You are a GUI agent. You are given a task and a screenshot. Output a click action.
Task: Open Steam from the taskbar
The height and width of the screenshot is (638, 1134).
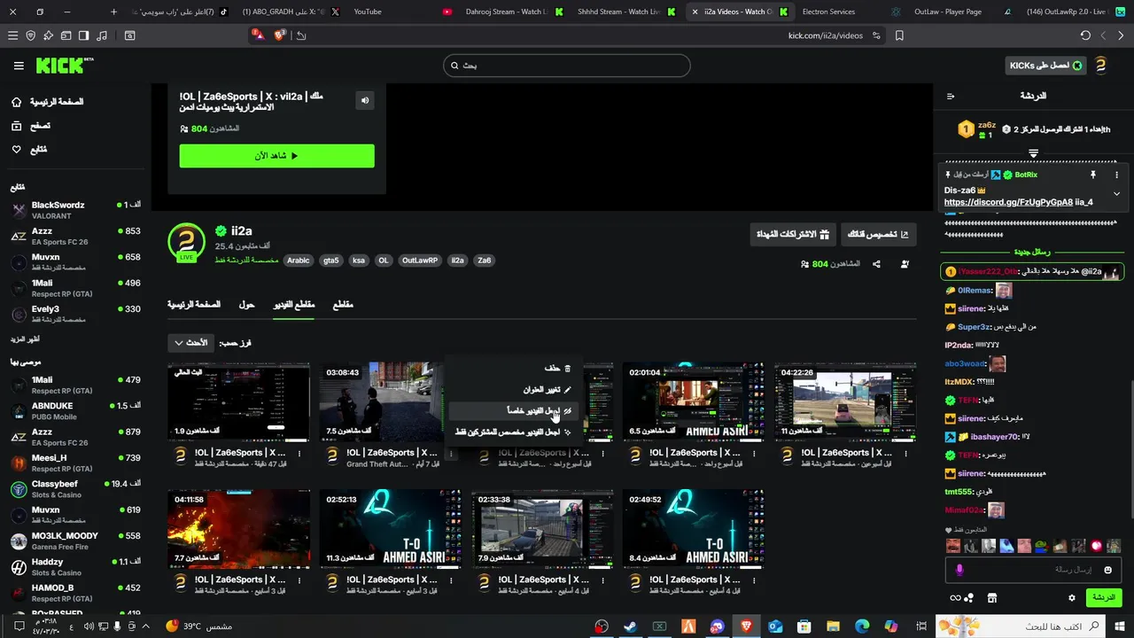(630, 626)
